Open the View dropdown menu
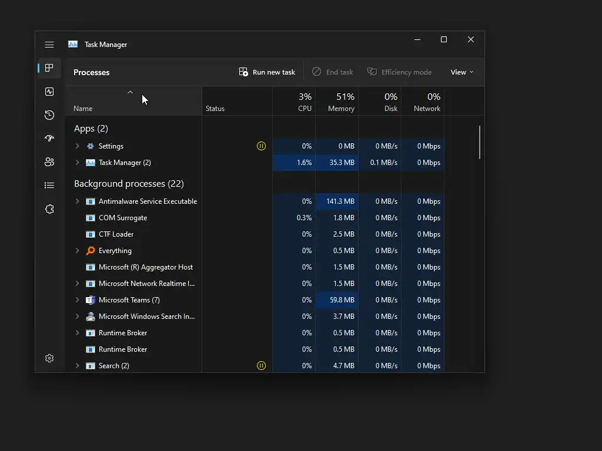Image resolution: width=602 pixels, height=451 pixels. (x=462, y=72)
